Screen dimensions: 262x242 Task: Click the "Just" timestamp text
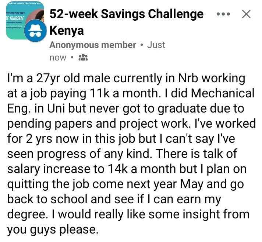tap(156, 45)
